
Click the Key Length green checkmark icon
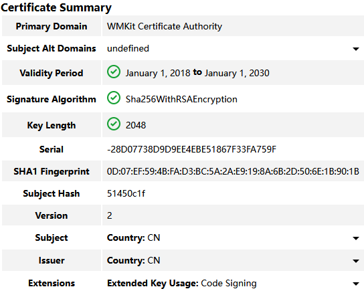[114, 124]
